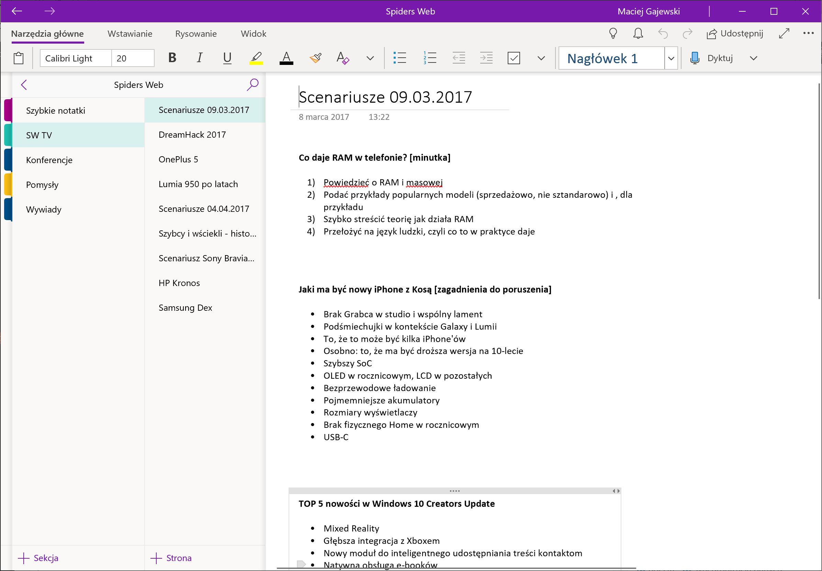Viewport: 822px width, 571px height.
Task: Open the Nagłówek 1 style dropdown arrow
Action: (671, 58)
